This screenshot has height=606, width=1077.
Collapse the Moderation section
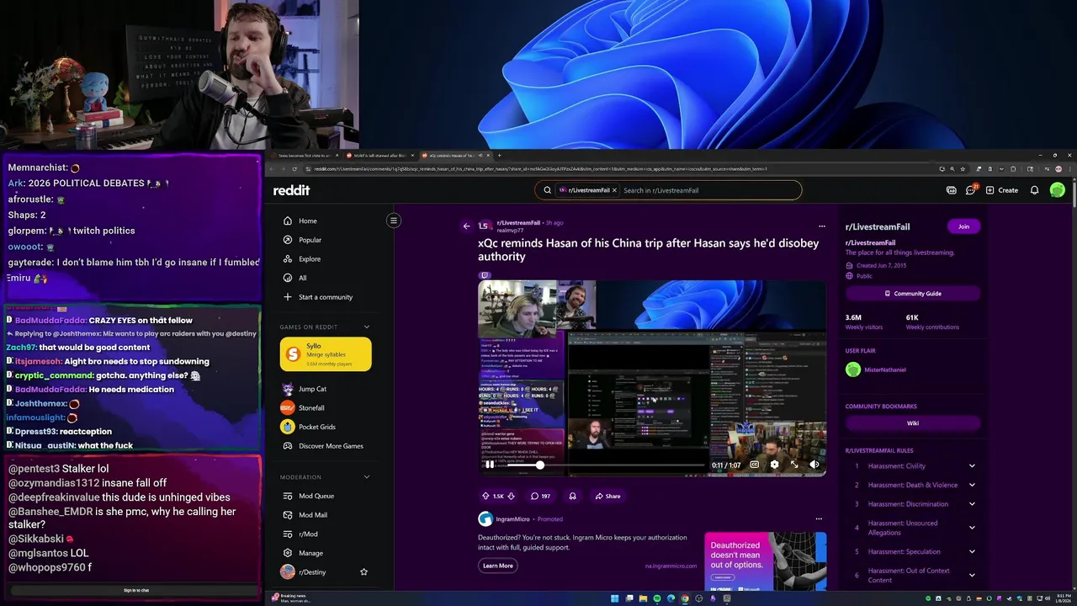point(367,477)
